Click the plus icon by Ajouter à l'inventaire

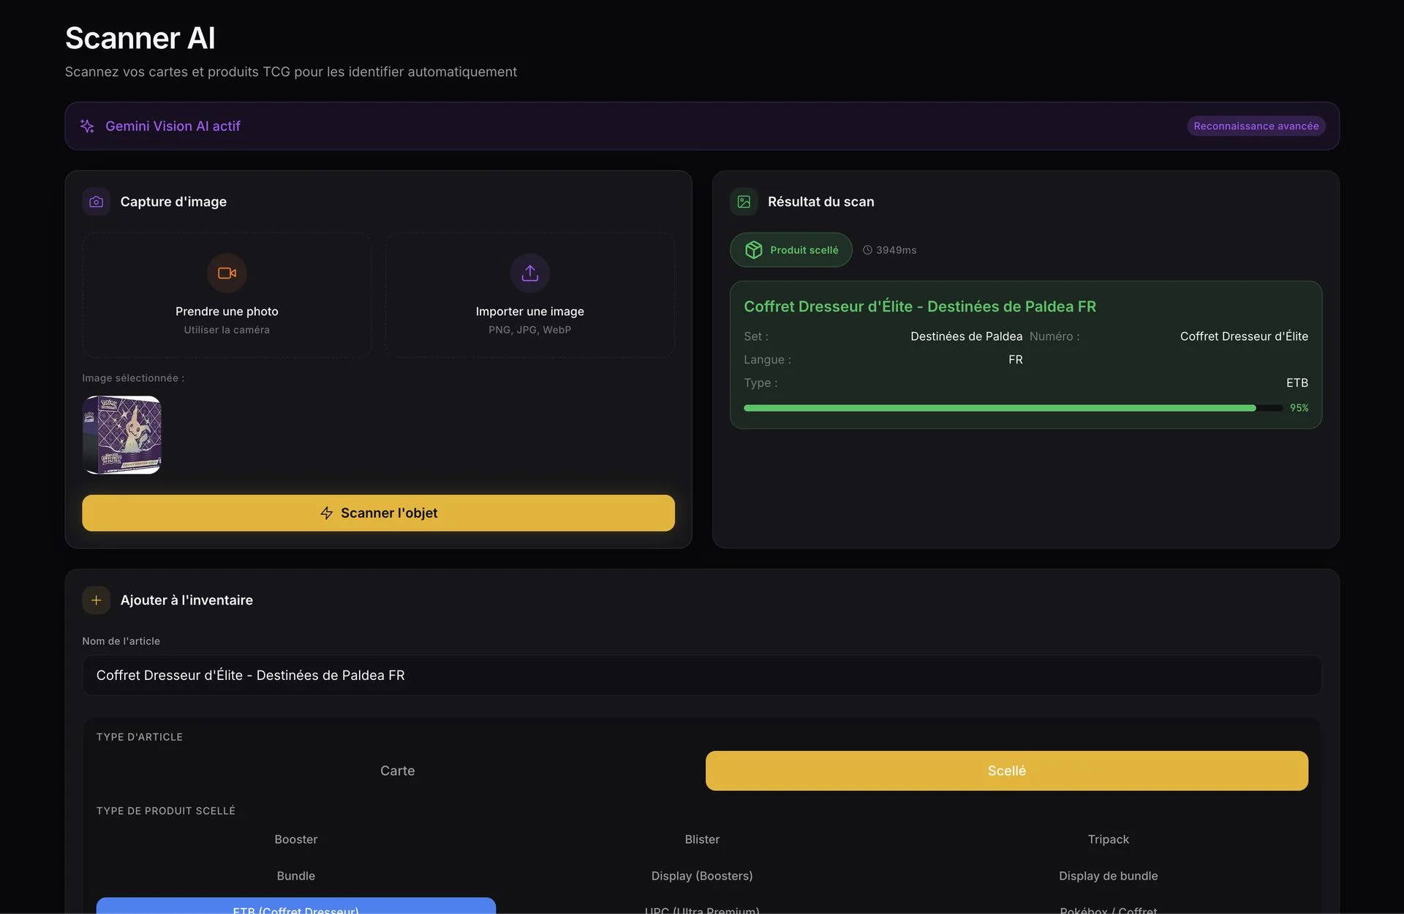tap(96, 600)
